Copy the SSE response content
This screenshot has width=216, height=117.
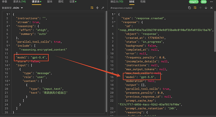pos(190,8)
